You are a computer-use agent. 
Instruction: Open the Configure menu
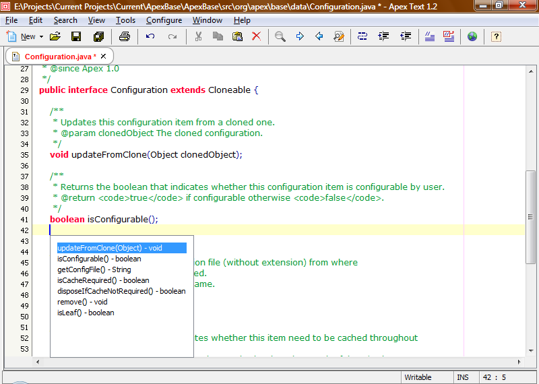pos(164,20)
